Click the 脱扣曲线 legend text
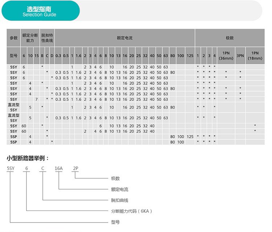The image size is (272, 232). [x=120, y=200]
